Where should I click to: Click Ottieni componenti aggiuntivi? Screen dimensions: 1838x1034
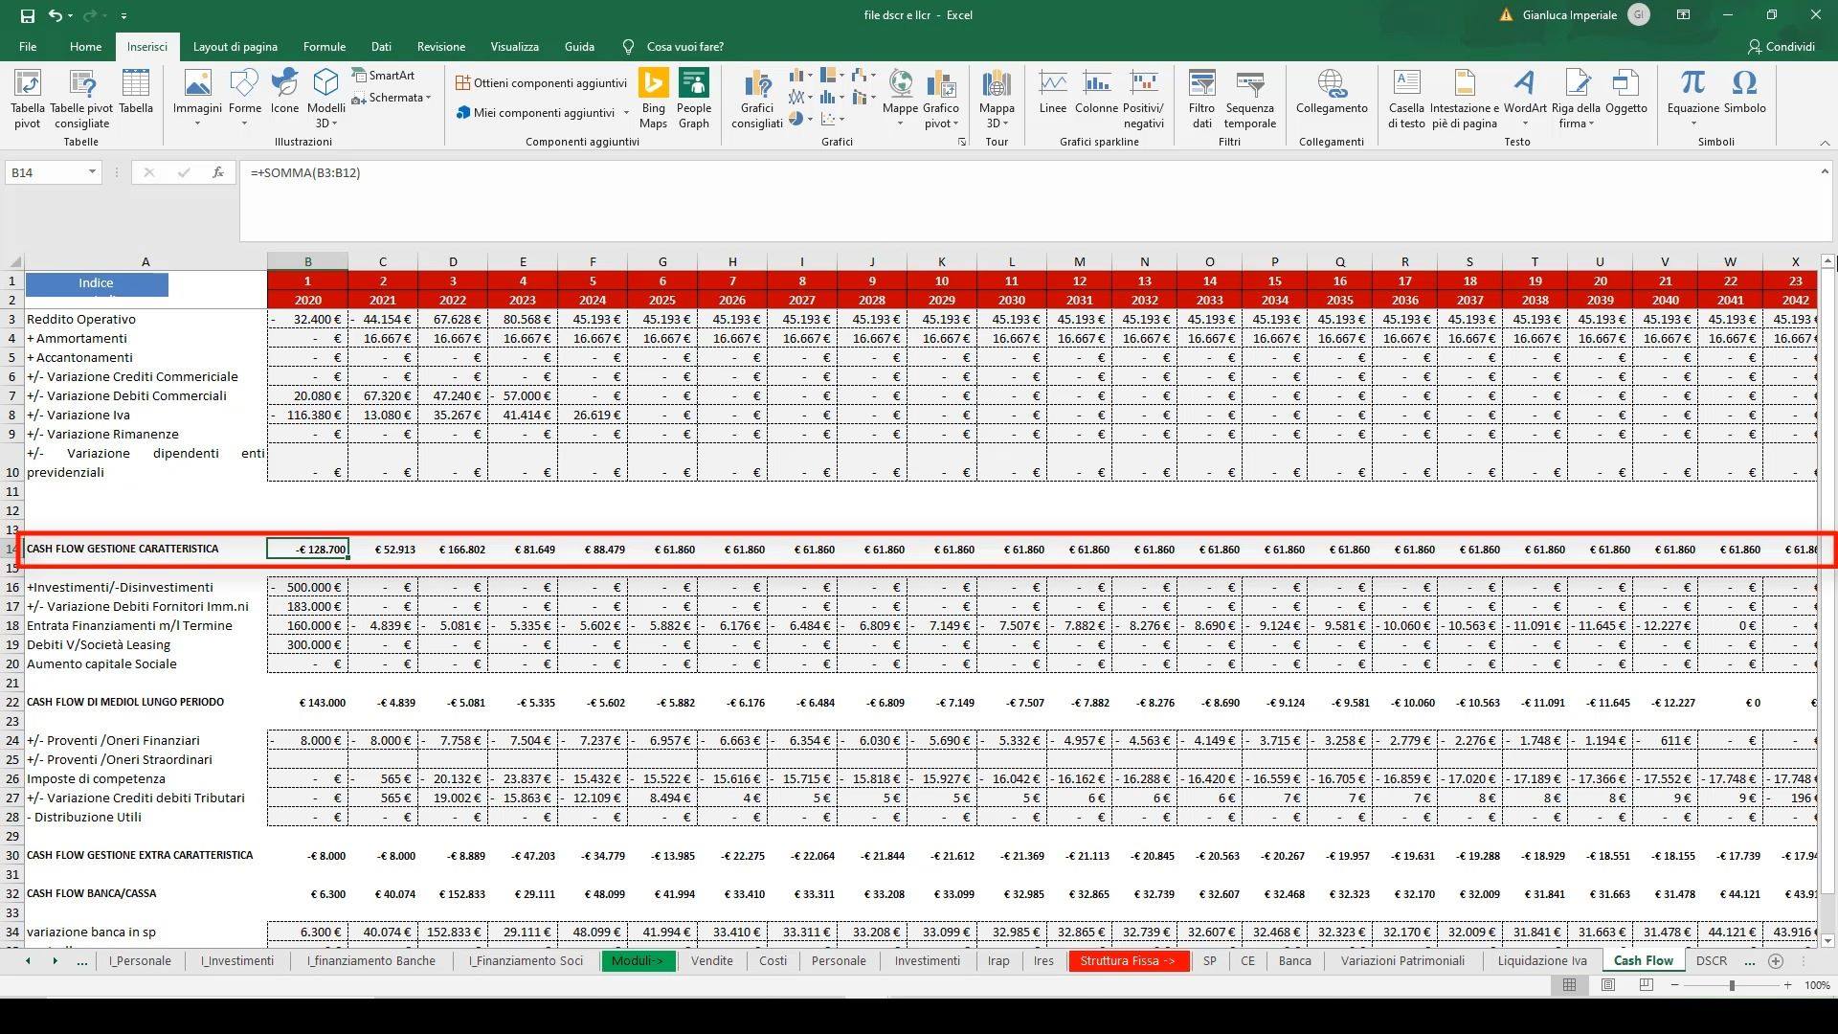pos(541,83)
